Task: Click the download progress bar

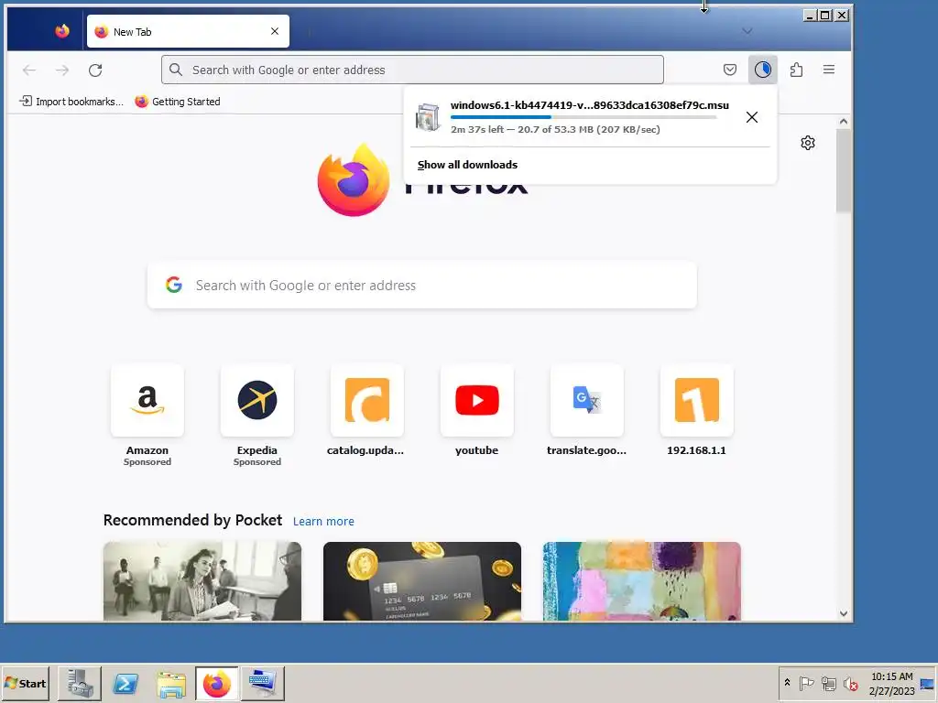Action: pos(584,117)
